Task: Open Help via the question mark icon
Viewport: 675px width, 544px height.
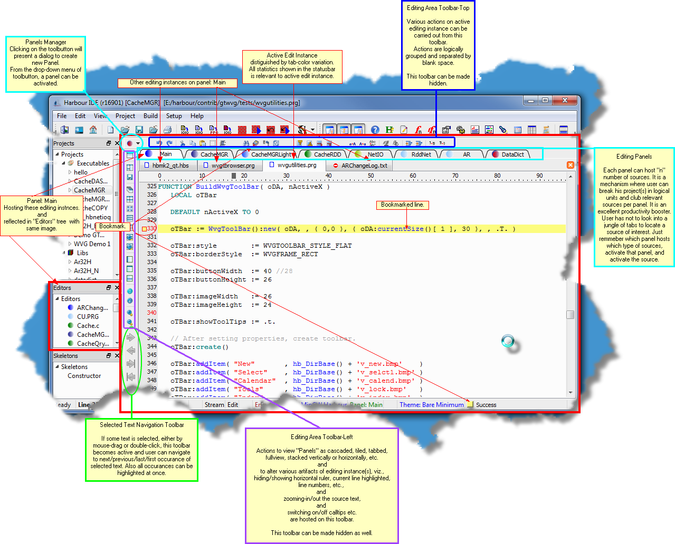Action: click(376, 130)
